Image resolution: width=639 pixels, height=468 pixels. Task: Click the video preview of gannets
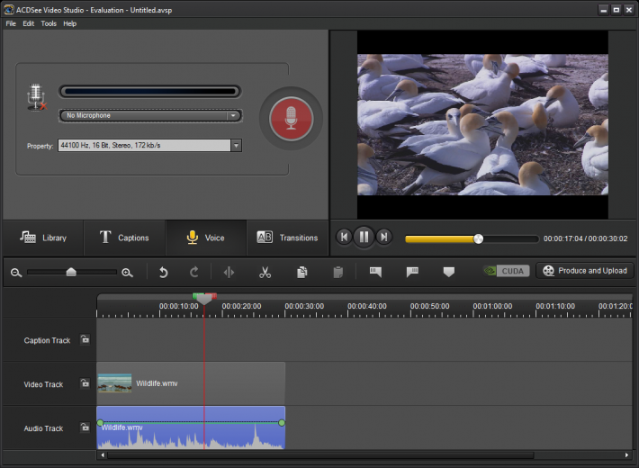click(x=482, y=125)
